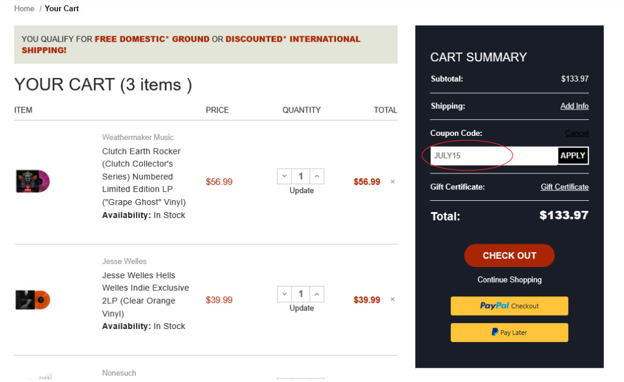624x382 pixels.
Task: Click the $56.99 unit price
Action: (x=219, y=182)
